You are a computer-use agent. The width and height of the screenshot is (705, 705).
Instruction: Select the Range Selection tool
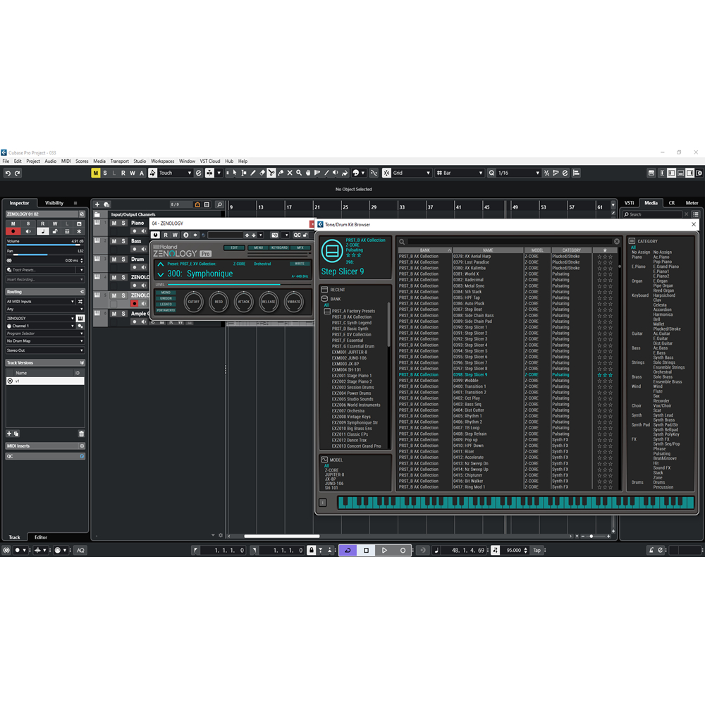(244, 173)
